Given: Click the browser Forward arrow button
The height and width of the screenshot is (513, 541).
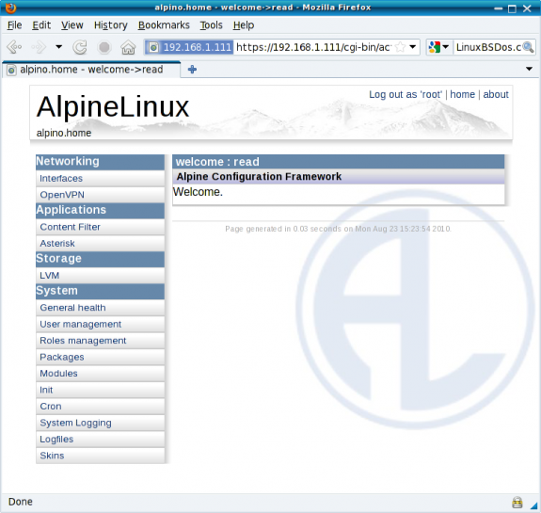Looking at the screenshot, I should pos(39,47).
